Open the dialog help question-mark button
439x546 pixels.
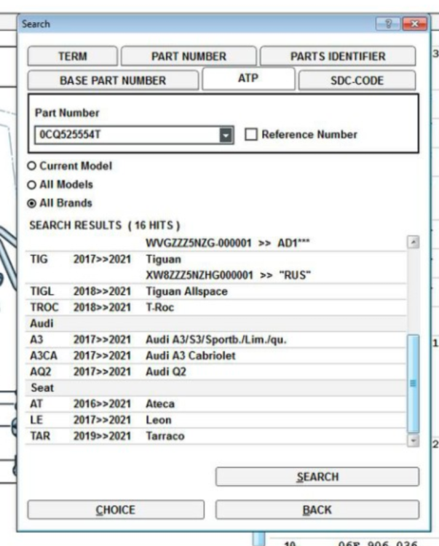(x=388, y=24)
